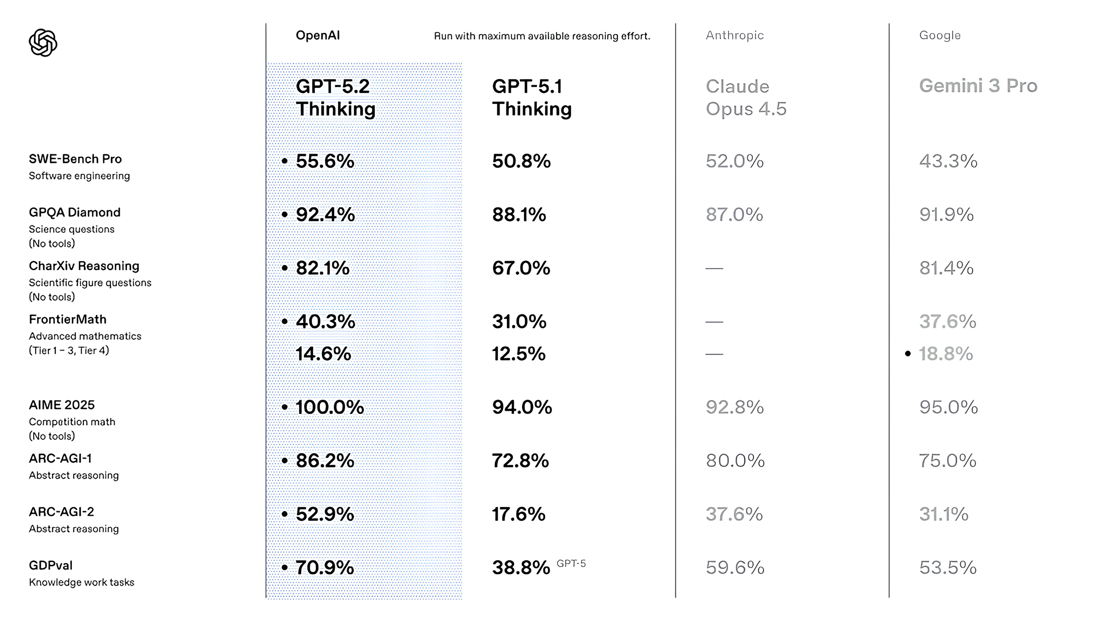Click the maximum reasoning effort note
The height and width of the screenshot is (621, 1105).
click(542, 36)
